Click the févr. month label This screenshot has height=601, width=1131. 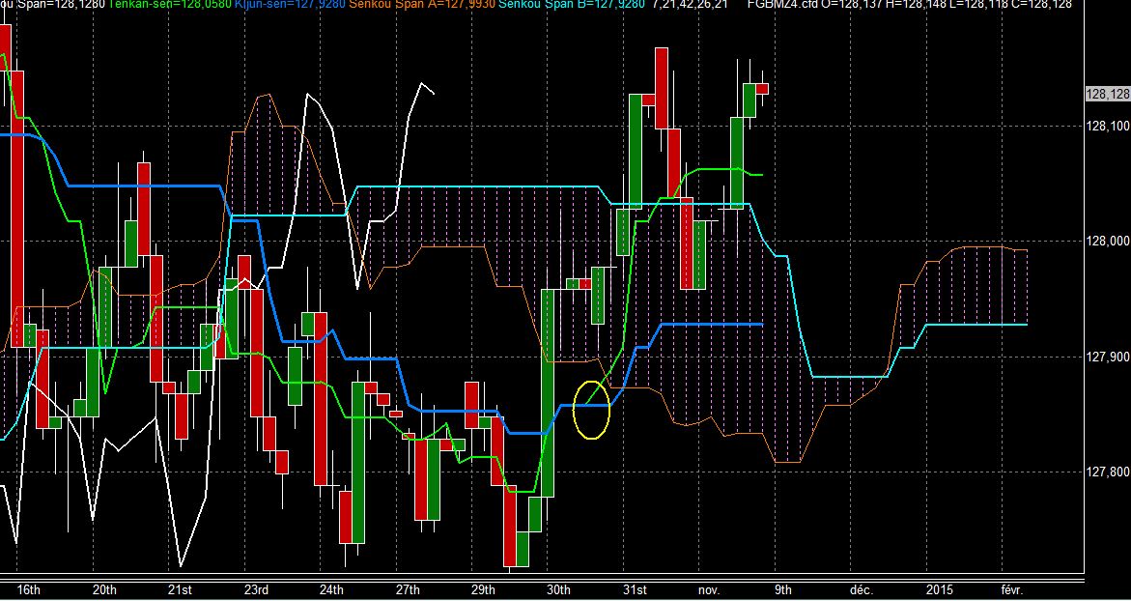pos(1013,590)
